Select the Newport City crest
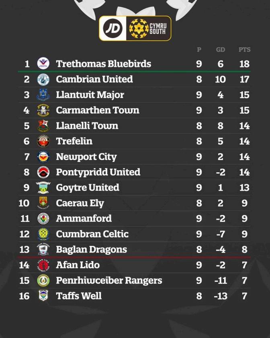 (43, 157)
